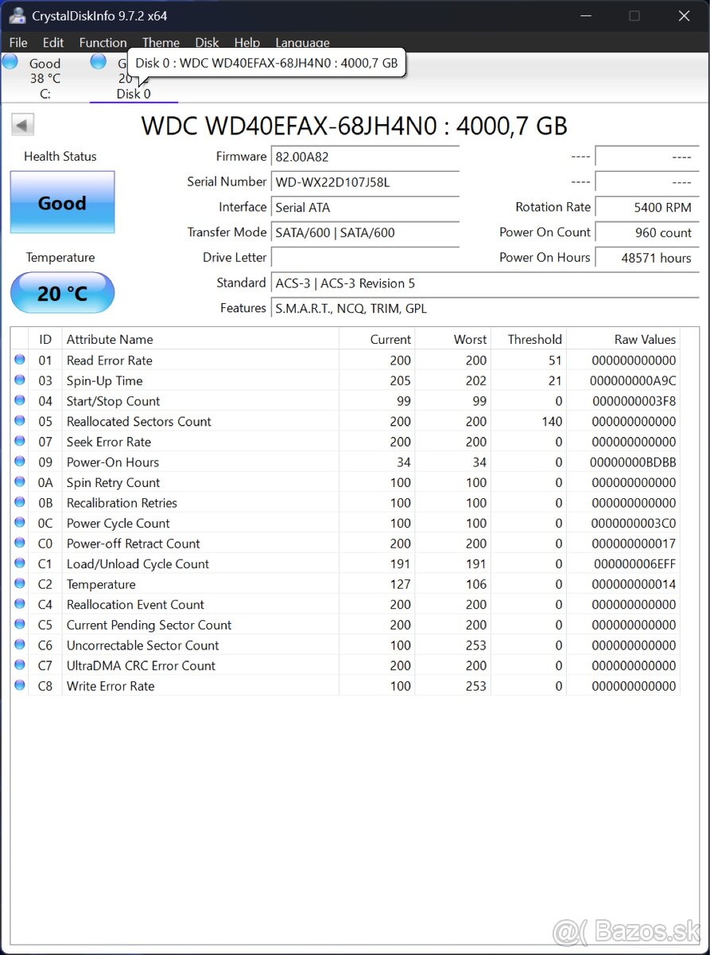This screenshot has width=710, height=955.
Task: Open the Language menu
Action: (x=303, y=42)
